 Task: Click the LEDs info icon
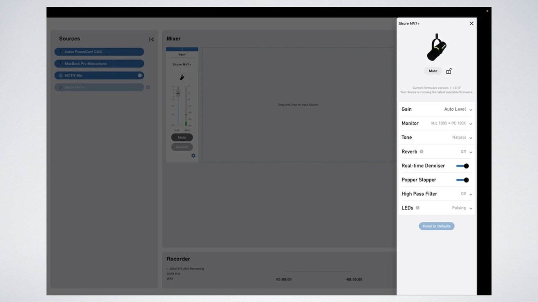(x=417, y=208)
